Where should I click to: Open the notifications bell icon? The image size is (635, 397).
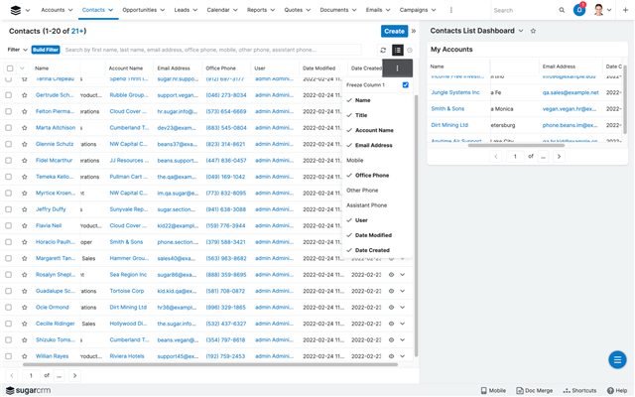coord(579,10)
